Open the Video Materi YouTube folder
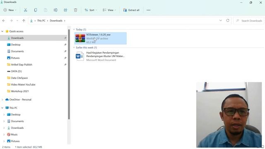The image size is (265, 149). tap(23, 84)
